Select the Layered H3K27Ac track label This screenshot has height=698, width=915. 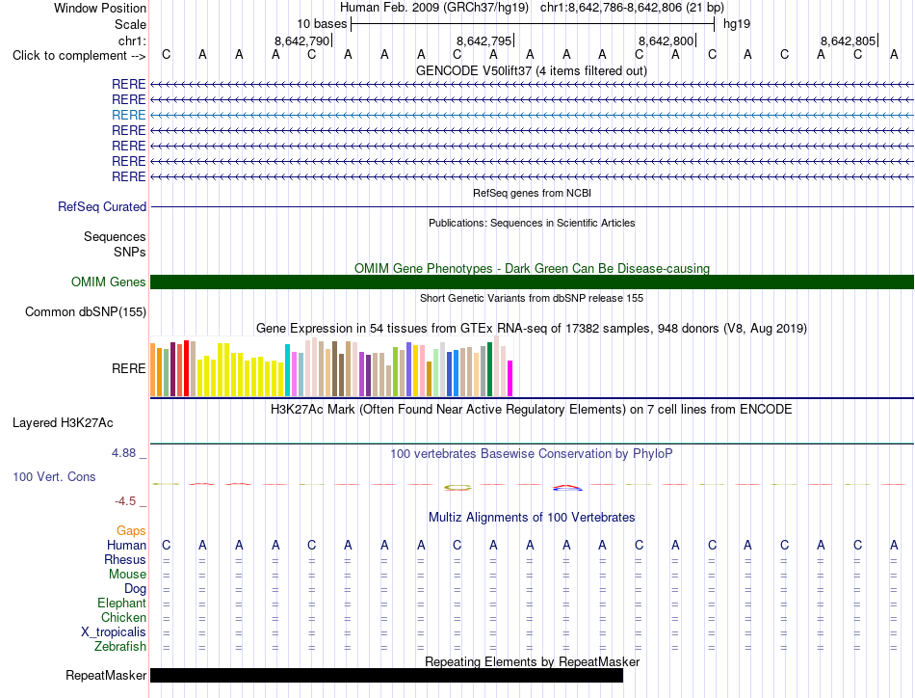(x=63, y=423)
